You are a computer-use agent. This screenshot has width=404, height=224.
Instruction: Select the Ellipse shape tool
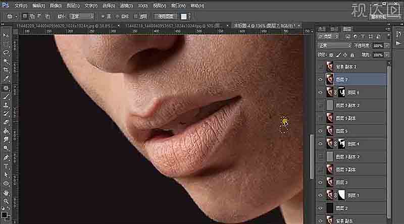tap(6, 184)
